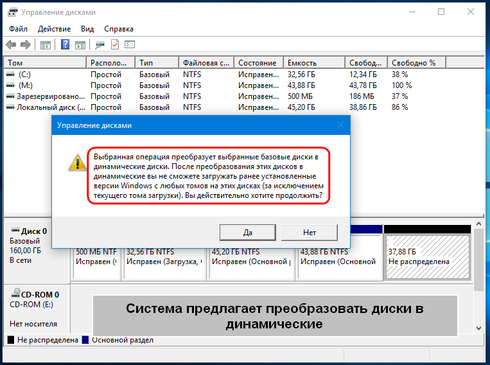Toggle the console tree pane icon
The height and width of the screenshot is (365, 490).
46,45
